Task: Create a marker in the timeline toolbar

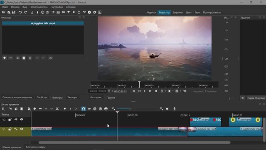Action: click(65, 109)
